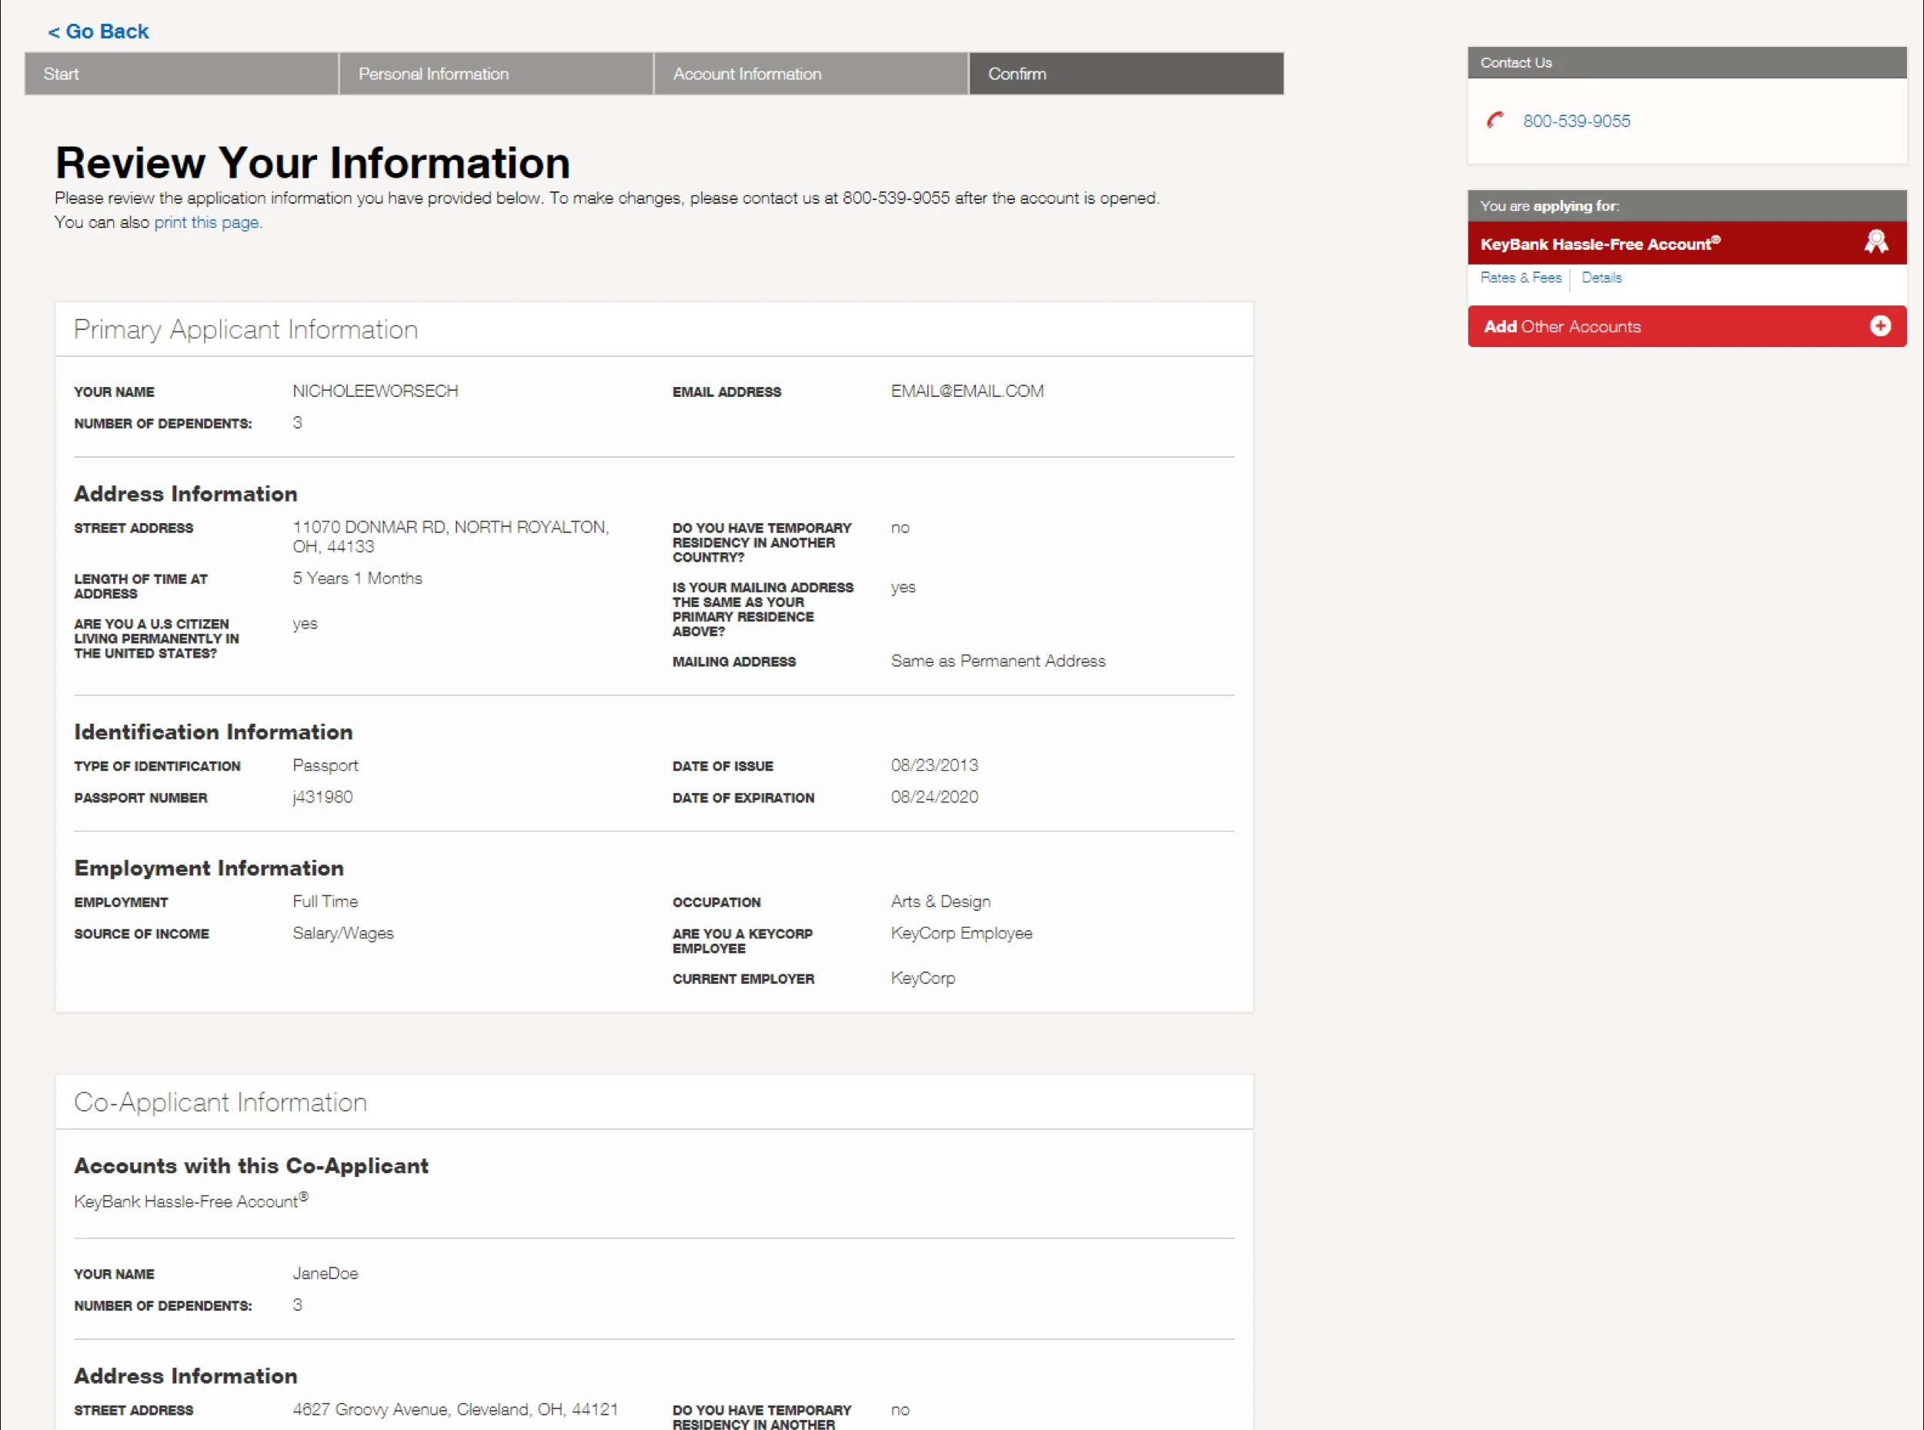
Task: Click the 800-539-9055 phone number link
Action: point(1576,122)
